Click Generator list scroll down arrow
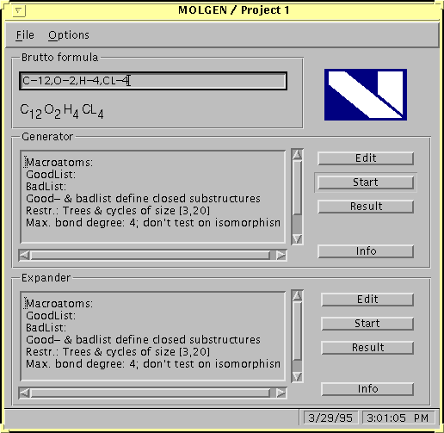 tap(297, 238)
